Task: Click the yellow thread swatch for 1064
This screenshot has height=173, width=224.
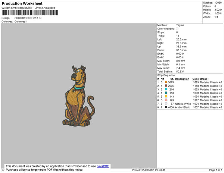Action: click(x=166, y=97)
